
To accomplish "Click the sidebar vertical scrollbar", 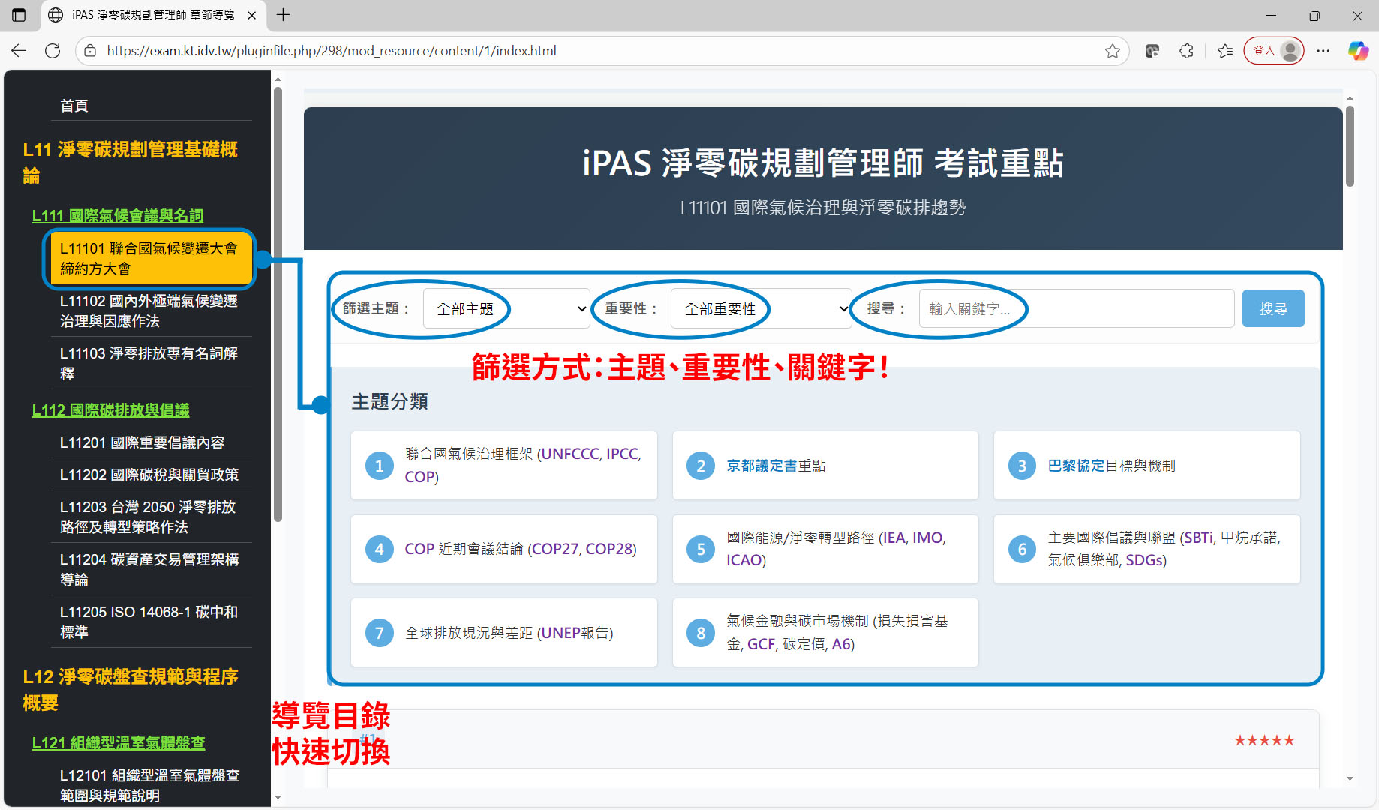I will tap(278, 300).
